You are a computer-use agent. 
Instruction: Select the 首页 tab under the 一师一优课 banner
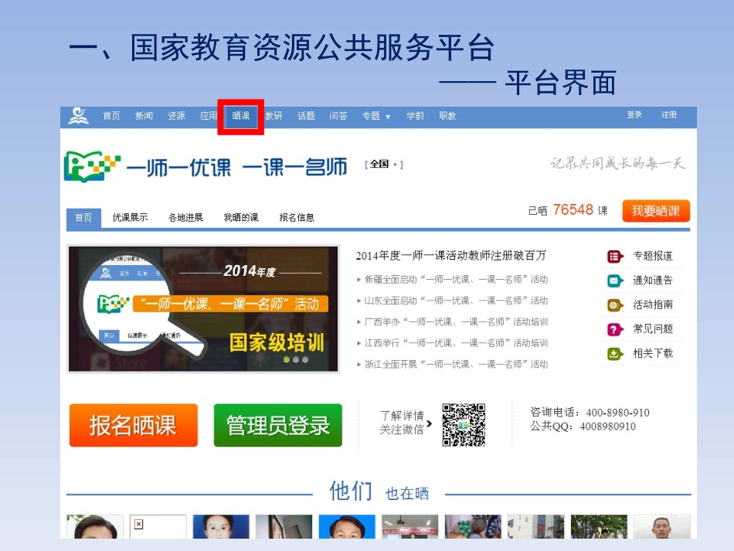(83, 218)
